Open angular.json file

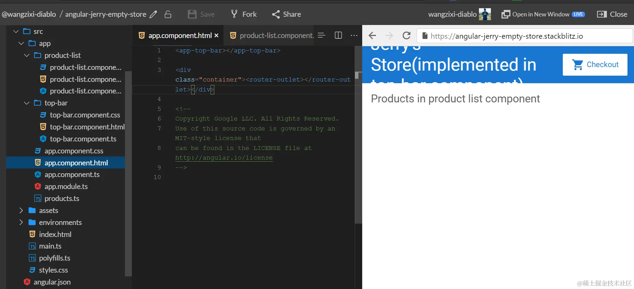click(x=52, y=282)
